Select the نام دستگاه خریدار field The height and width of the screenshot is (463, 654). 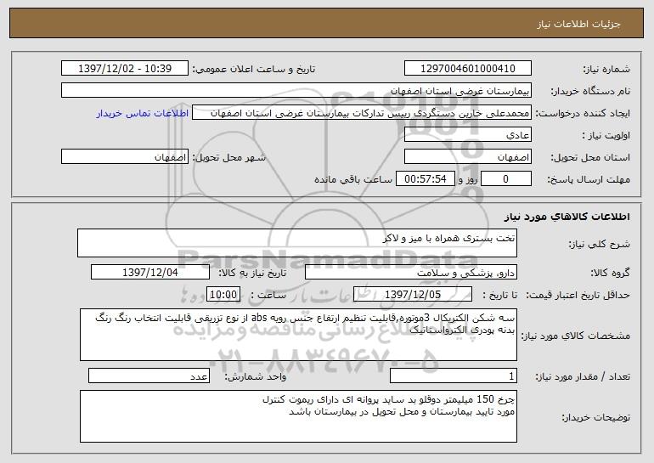coord(296,91)
